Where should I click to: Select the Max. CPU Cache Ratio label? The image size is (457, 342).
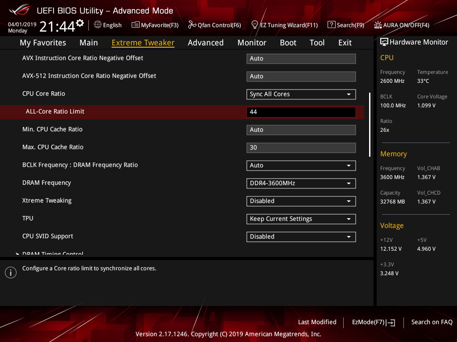[53, 147]
